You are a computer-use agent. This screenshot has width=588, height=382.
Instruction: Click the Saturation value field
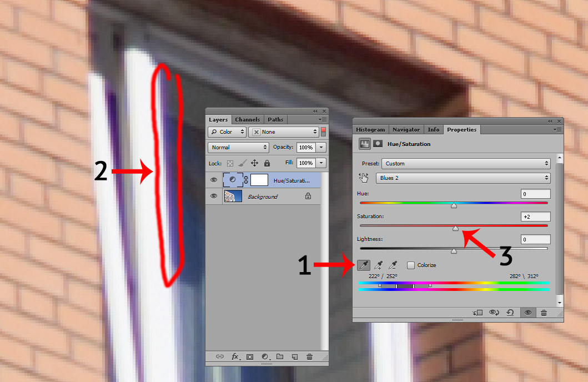tap(535, 217)
